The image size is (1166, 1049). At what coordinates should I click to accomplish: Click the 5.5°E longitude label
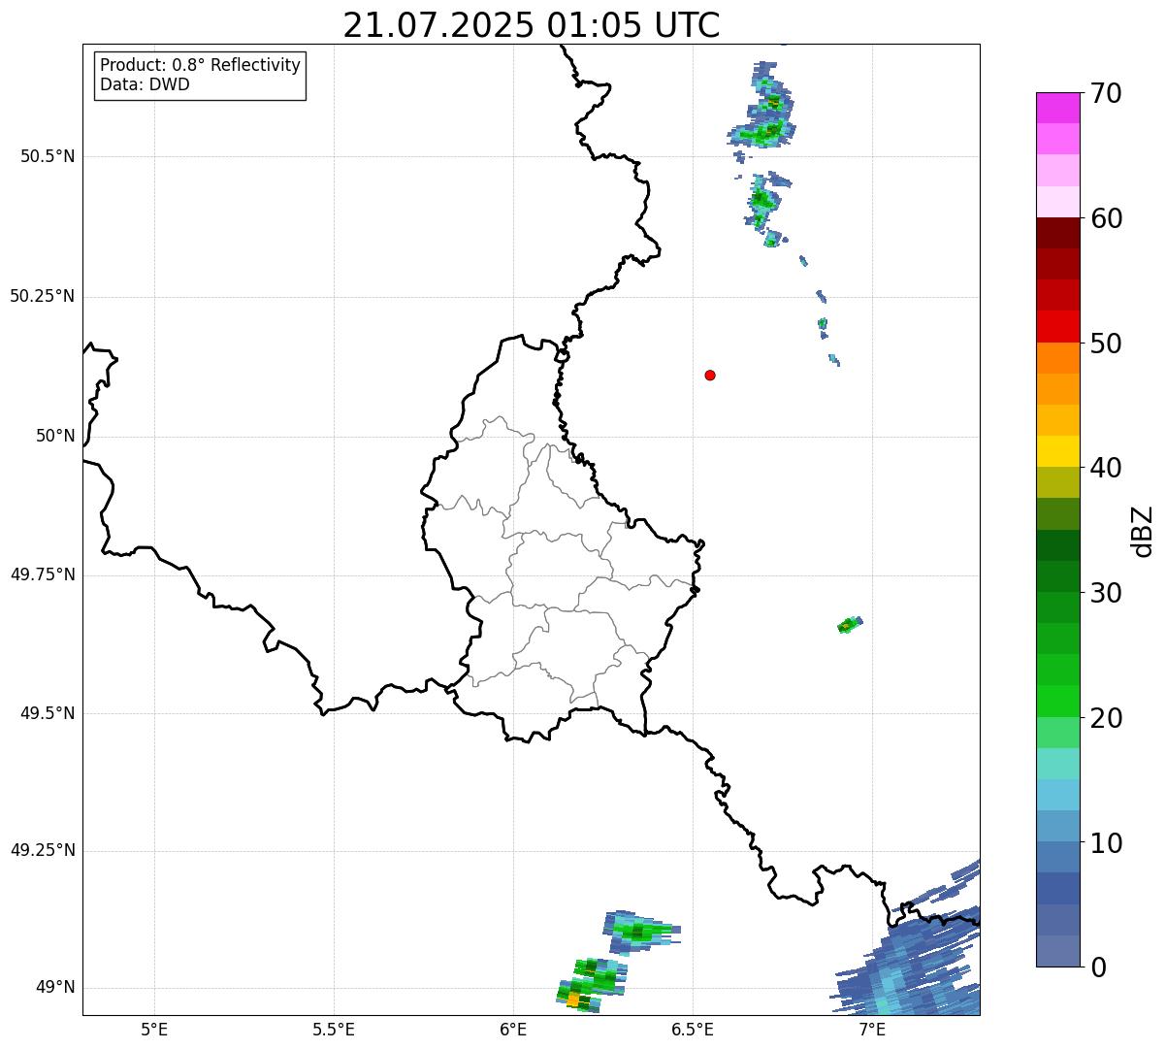(x=334, y=1030)
